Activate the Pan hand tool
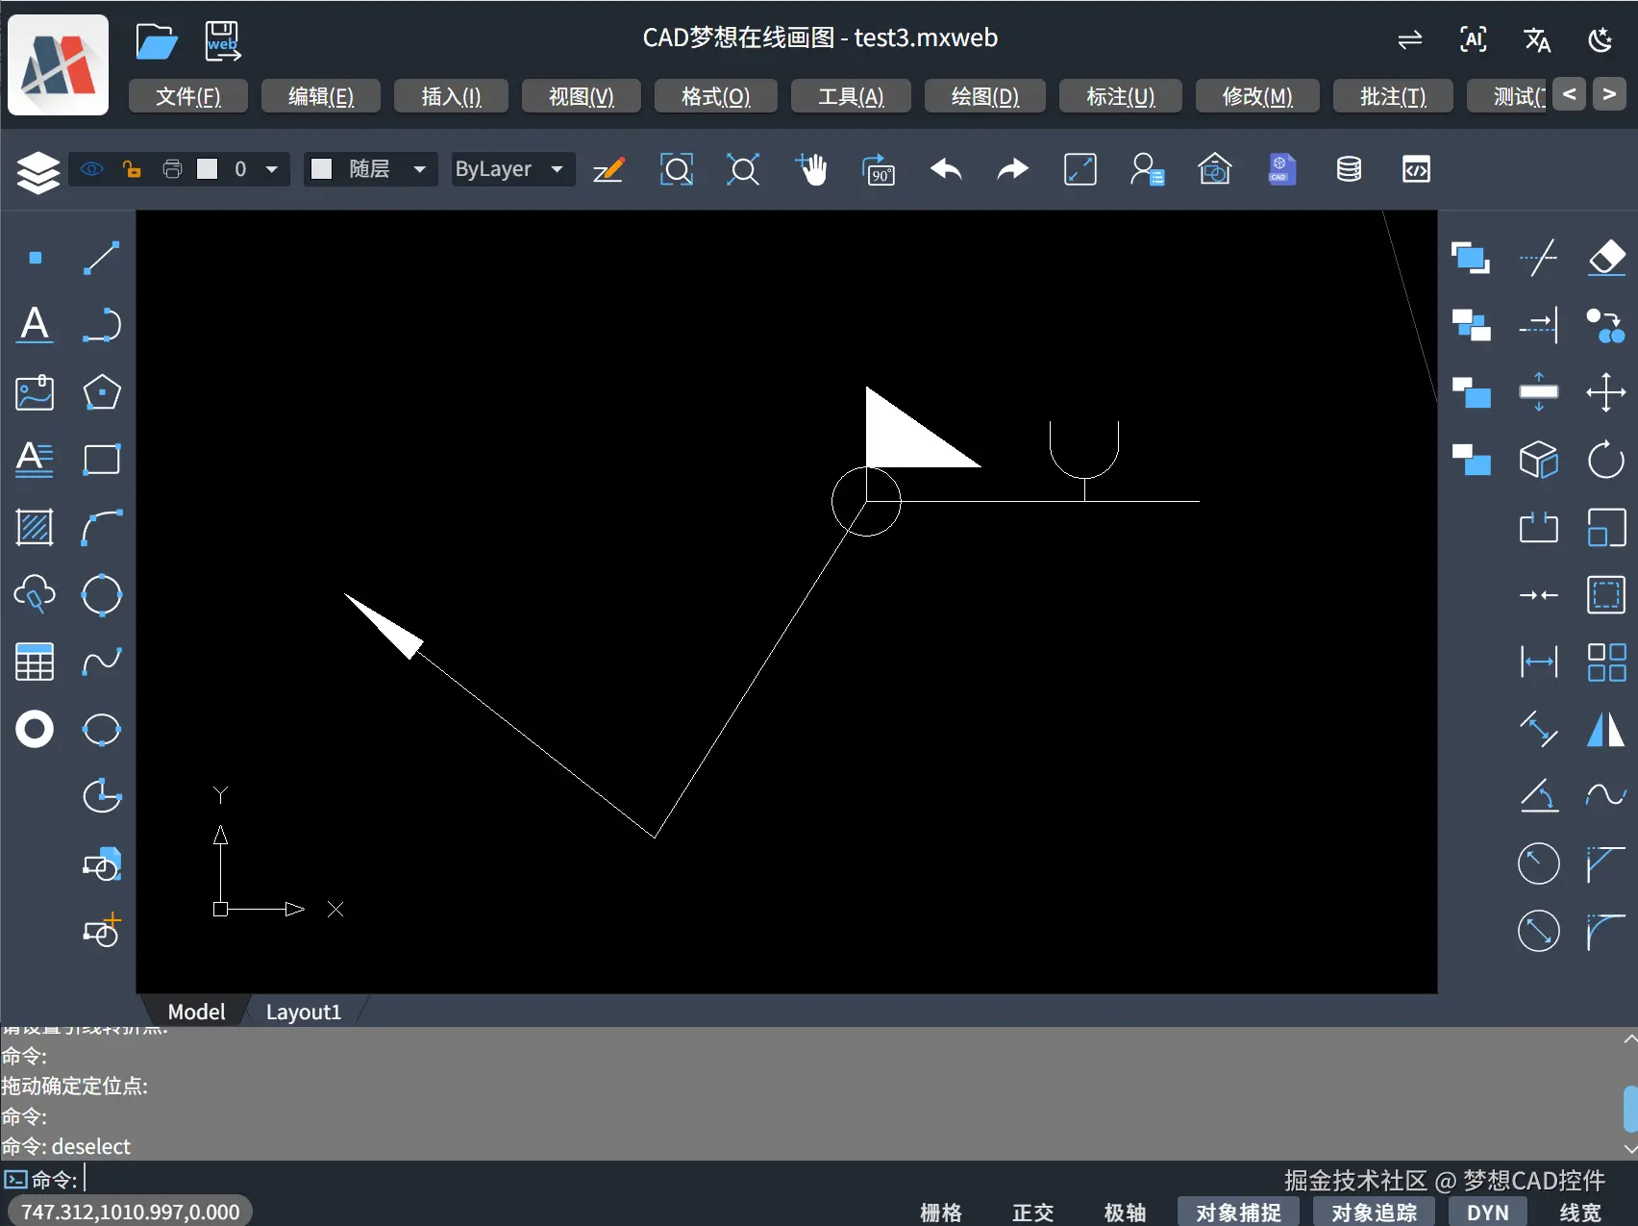The image size is (1638, 1226). 811,169
